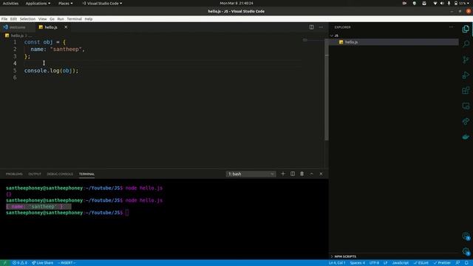Click line 5 console.log(obj) code
This screenshot has width=473, height=266.
(x=51, y=71)
